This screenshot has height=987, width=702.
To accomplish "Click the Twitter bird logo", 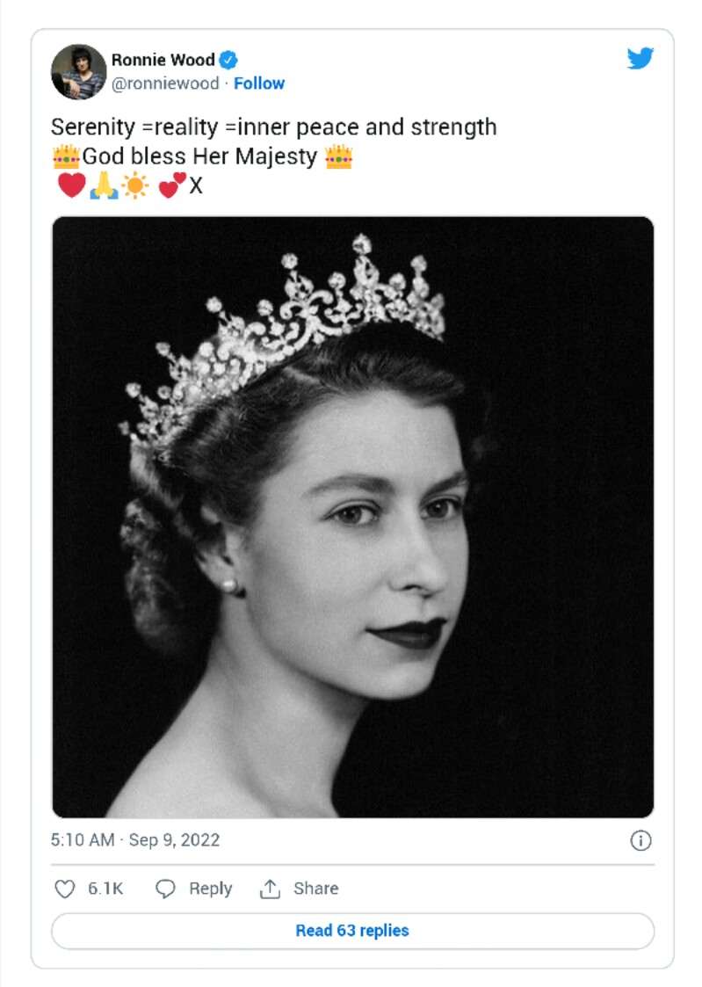I will click(x=640, y=59).
